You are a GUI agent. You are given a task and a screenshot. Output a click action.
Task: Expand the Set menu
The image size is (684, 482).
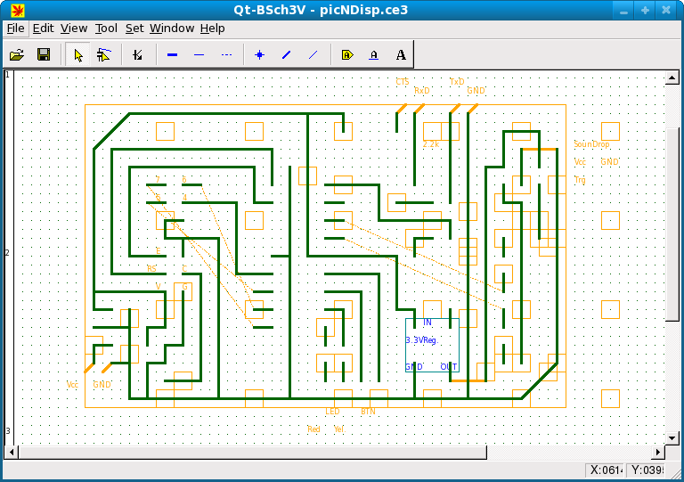point(134,29)
